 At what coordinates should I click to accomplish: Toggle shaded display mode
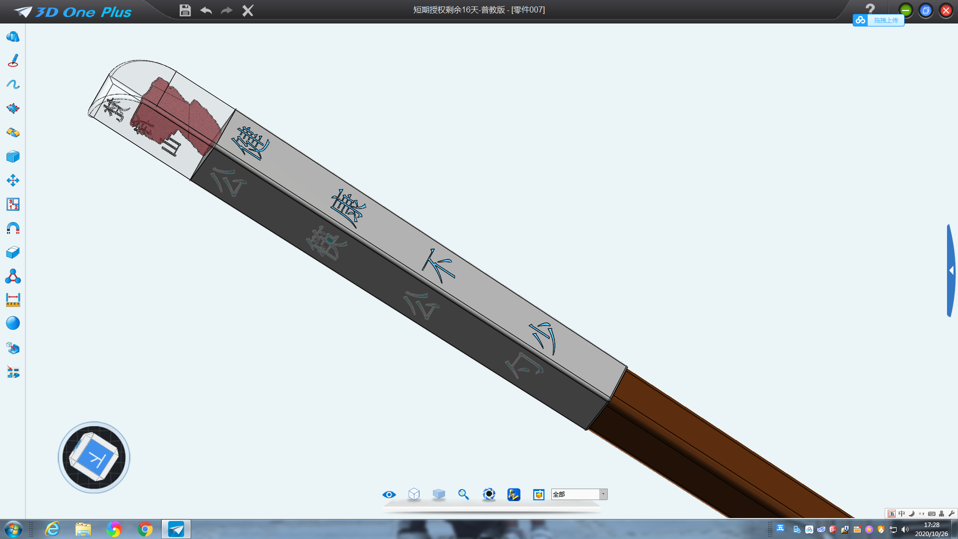pyautogui.click(x=439, y=495)
